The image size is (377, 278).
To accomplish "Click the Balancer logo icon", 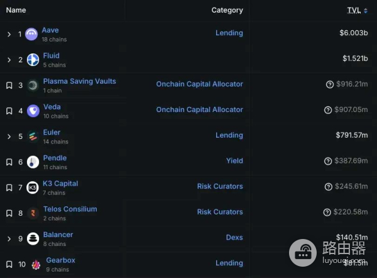I will coord(33,238).
